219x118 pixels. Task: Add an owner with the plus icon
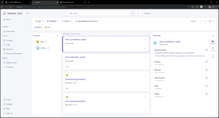(x=207, y=62)
